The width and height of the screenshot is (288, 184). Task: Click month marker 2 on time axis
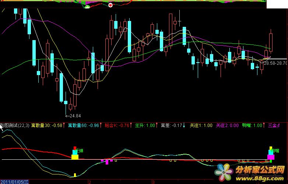tap(89, 182)
